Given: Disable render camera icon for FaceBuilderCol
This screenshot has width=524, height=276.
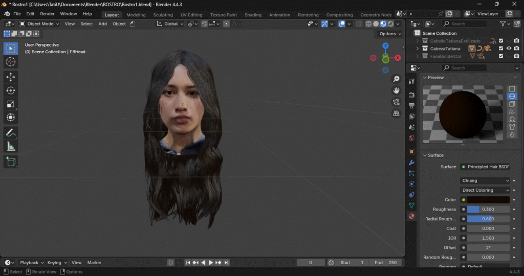Looking at the screenshot, I should coord(516,56).
